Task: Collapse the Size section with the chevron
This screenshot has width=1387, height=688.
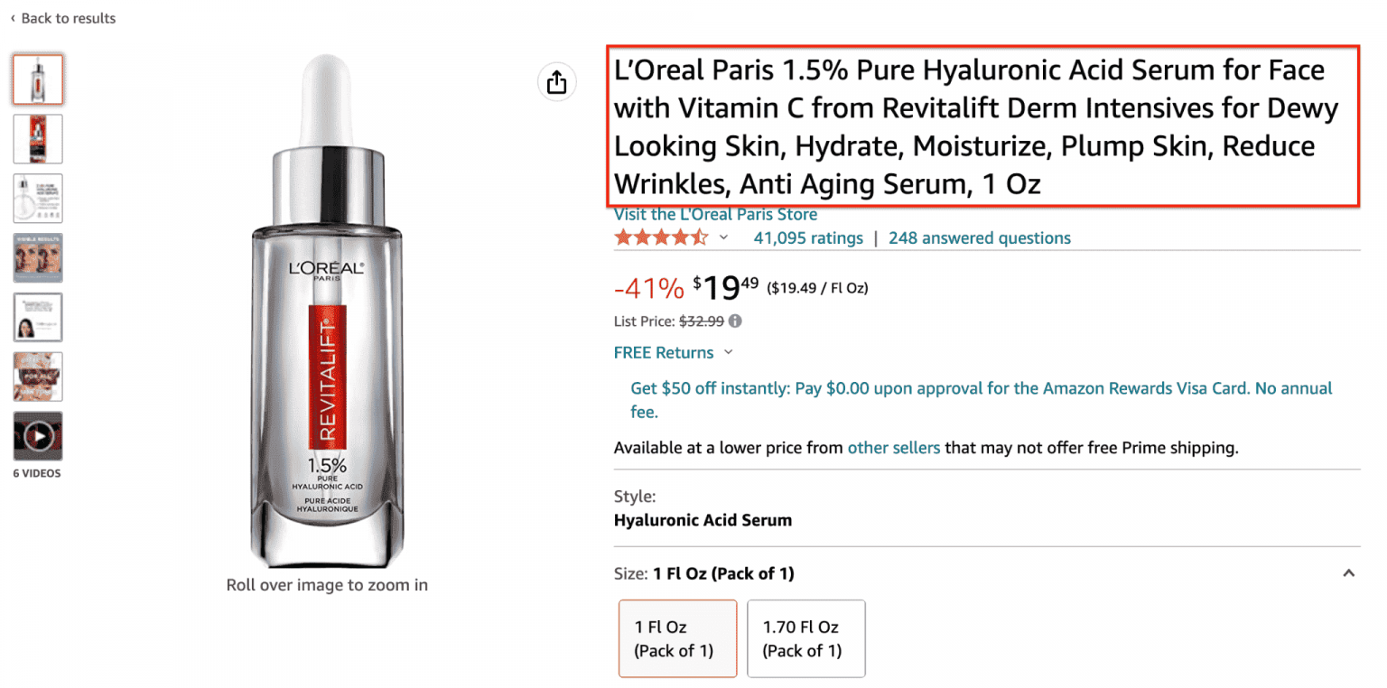Action: tap(1350, 572)
